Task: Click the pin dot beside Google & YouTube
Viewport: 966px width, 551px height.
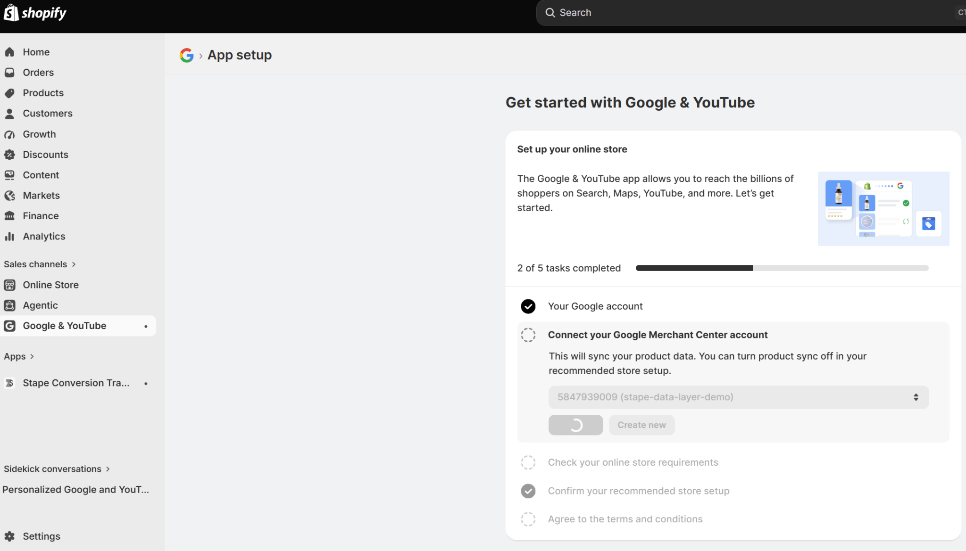Action: click(x=146, y=326)
